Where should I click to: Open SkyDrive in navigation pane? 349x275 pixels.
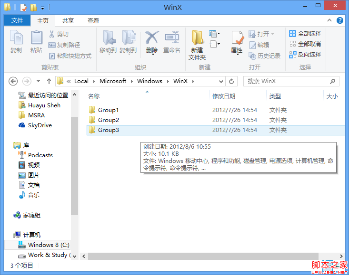[x=35, y=125]
